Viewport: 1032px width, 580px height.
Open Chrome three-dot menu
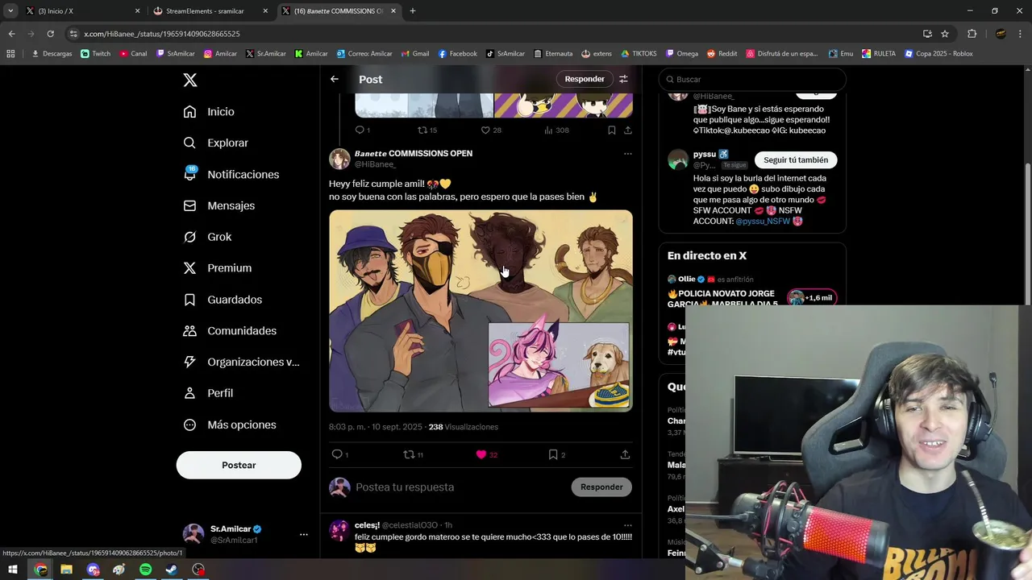(x=1021, y=34)
